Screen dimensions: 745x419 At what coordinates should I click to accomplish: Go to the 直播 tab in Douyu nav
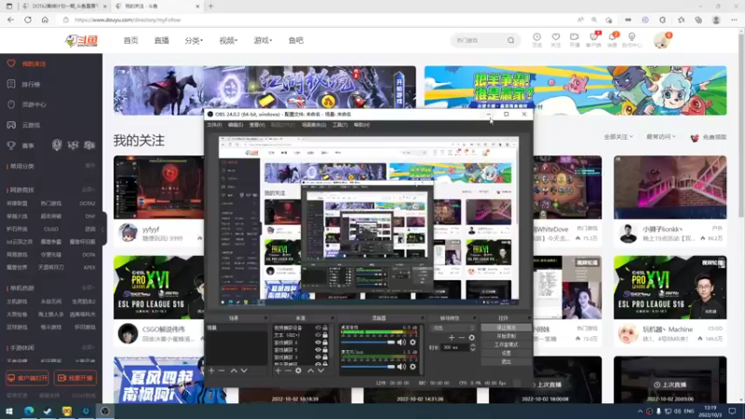[161, 40]
